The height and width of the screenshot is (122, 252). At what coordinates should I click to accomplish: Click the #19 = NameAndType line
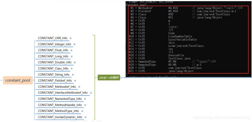click(165, 65)
